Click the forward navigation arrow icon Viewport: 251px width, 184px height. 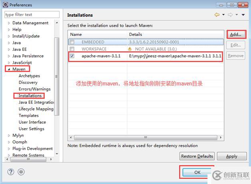tap(230, 15)
